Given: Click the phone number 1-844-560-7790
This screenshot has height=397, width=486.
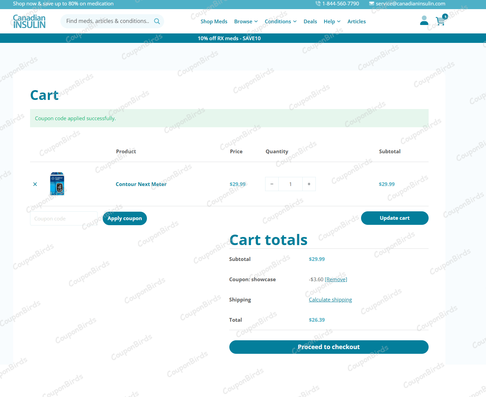Looking at the screenshot, I should 340,3.
